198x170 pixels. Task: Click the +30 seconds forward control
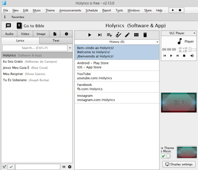pyautogui.click(x=185, y=51)
